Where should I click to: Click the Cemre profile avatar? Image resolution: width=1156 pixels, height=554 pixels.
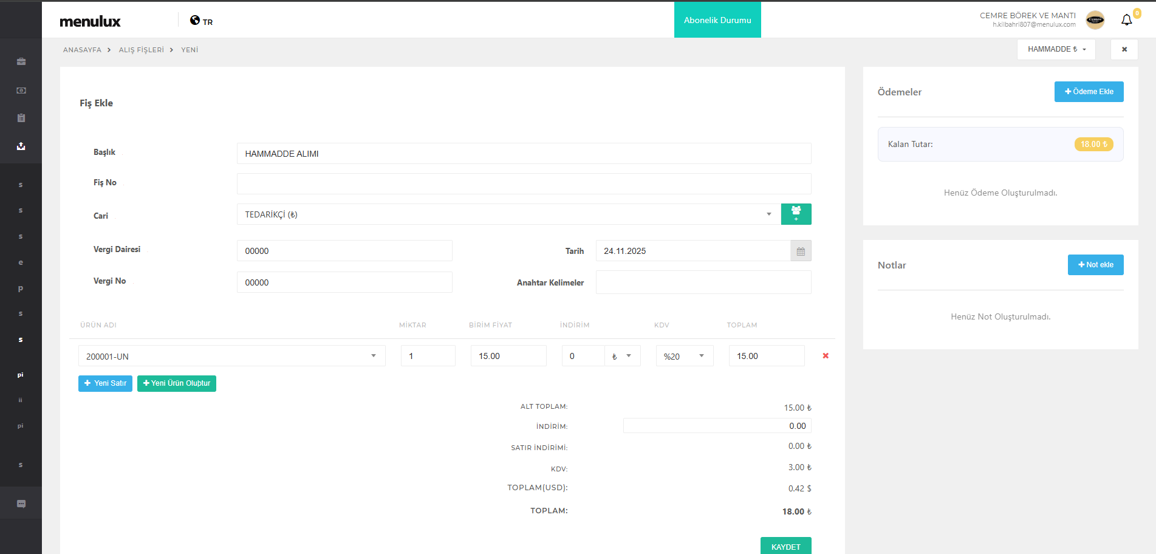(x=1095, y=20)
